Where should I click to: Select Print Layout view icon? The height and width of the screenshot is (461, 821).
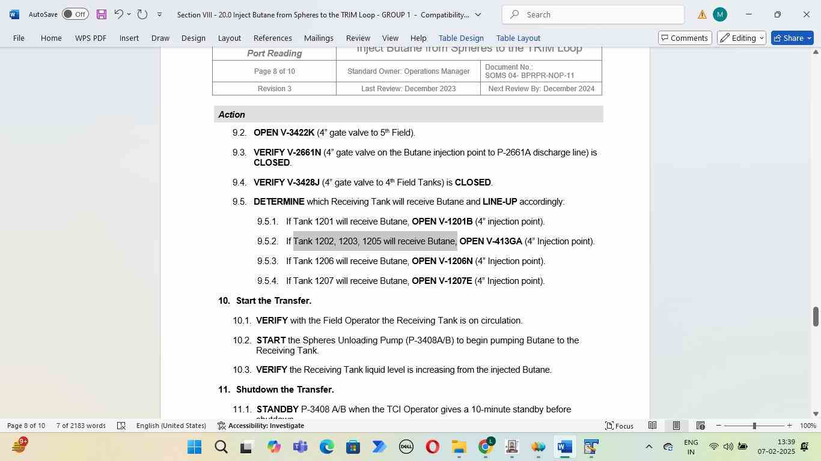[x=676, y=426]
